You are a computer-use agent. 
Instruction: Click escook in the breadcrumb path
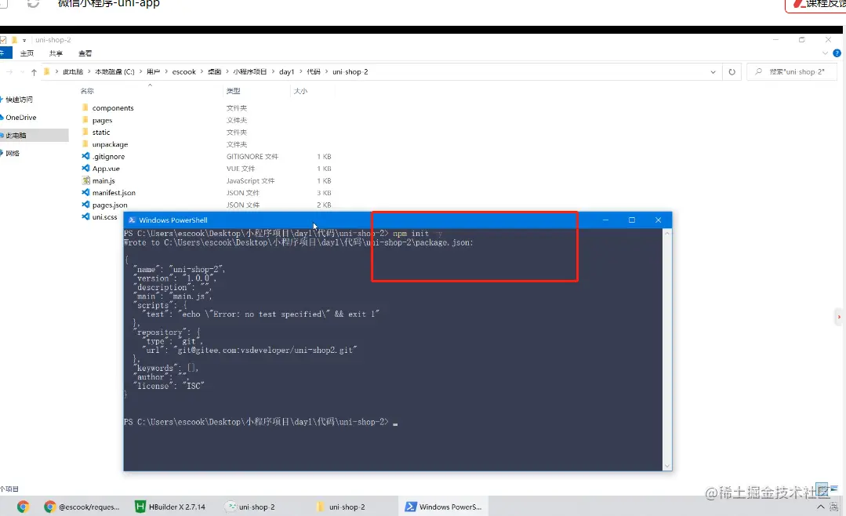184,72
